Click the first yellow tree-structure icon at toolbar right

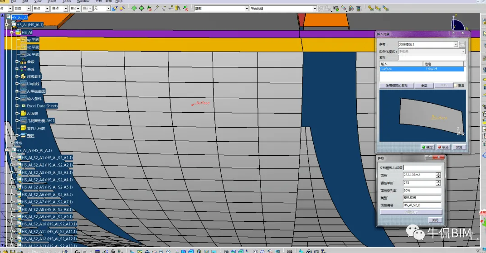tap(371, 8)
